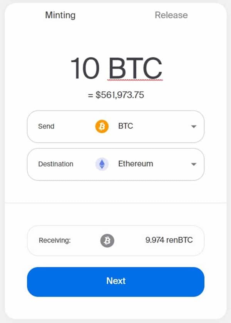Select the BTC label in Send field
The height and width of the screenshot is (323, 231).
pos(126,126)
